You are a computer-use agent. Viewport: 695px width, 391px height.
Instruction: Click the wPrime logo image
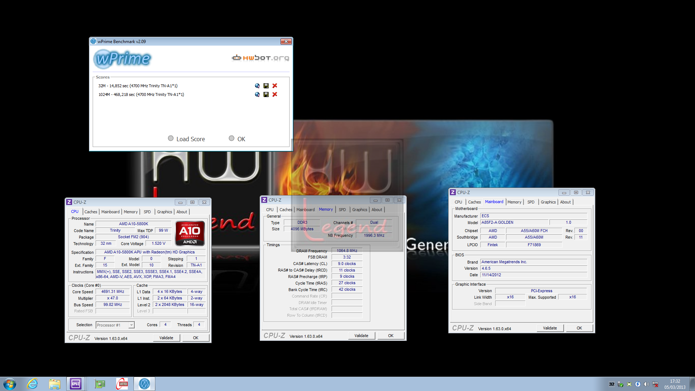point(122,59)
